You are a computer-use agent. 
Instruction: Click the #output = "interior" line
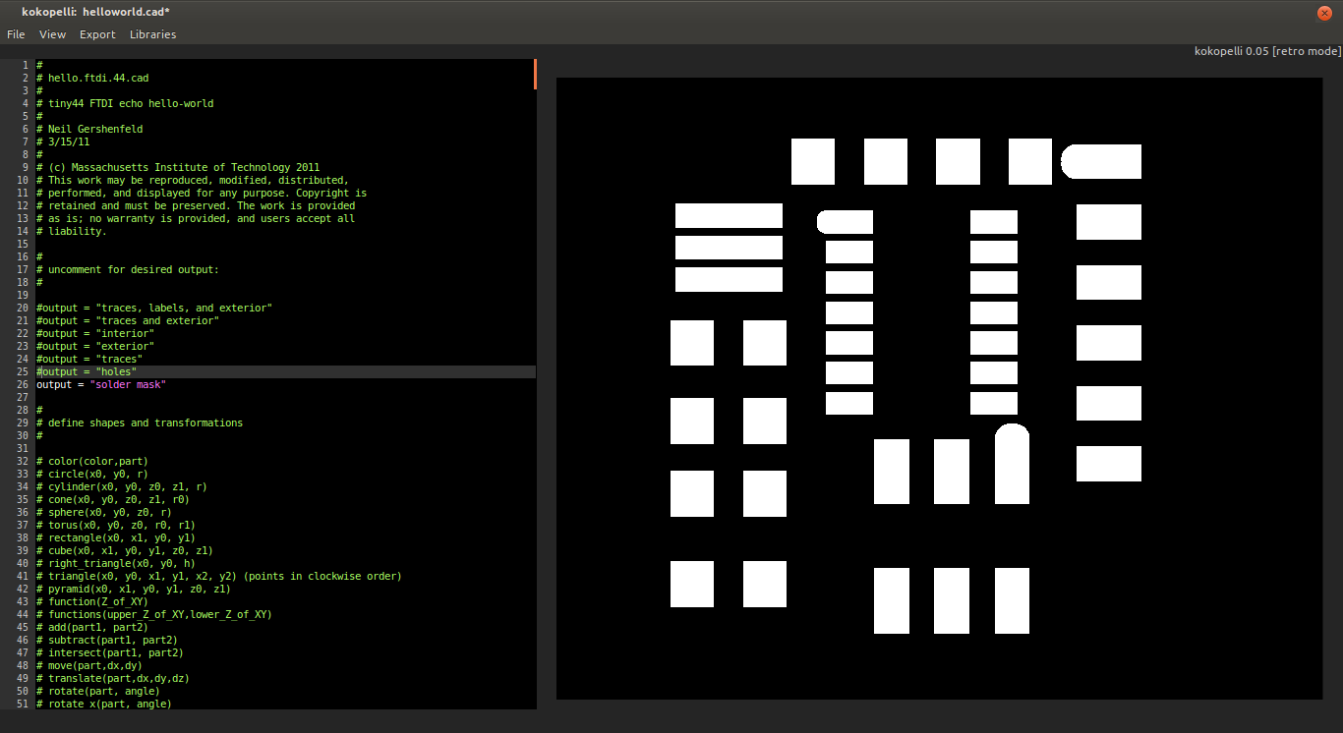(95, 333)
